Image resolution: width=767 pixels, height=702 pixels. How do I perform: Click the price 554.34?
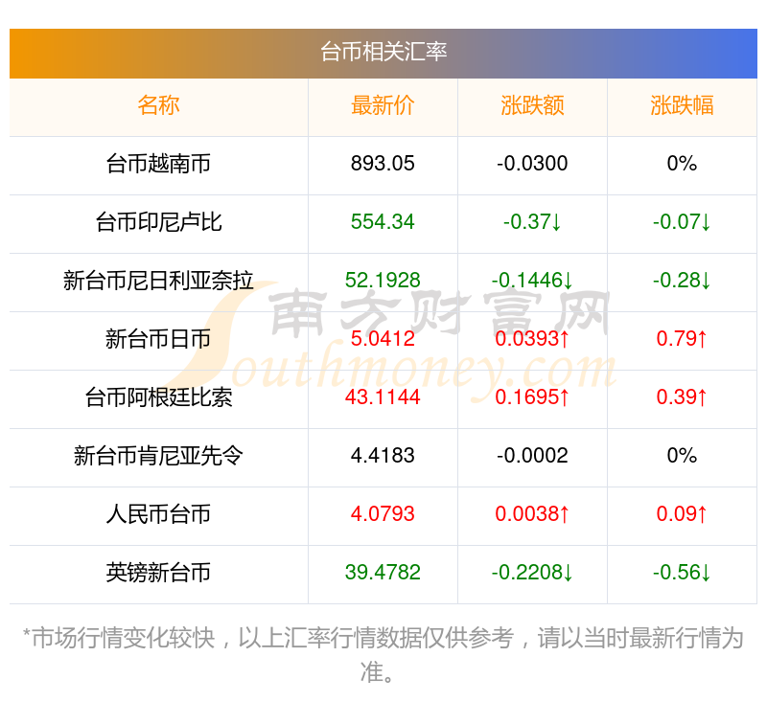coord(383,222)
